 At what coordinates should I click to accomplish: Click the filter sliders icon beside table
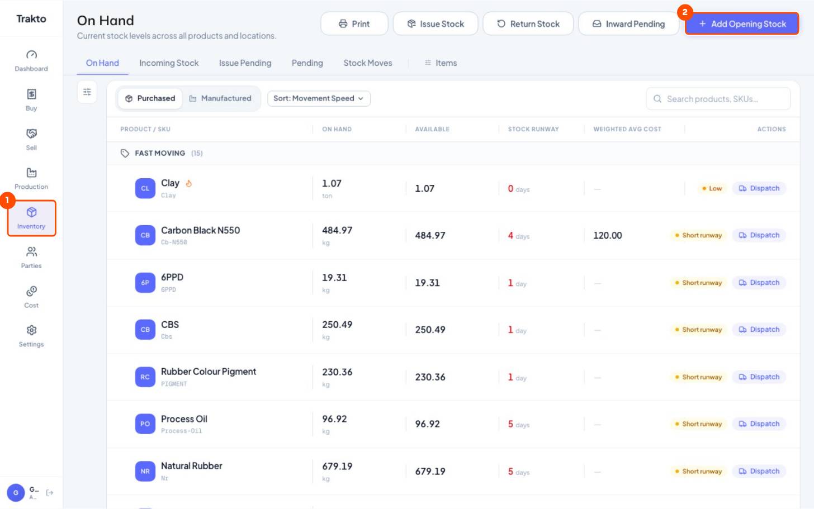[87, 92]
